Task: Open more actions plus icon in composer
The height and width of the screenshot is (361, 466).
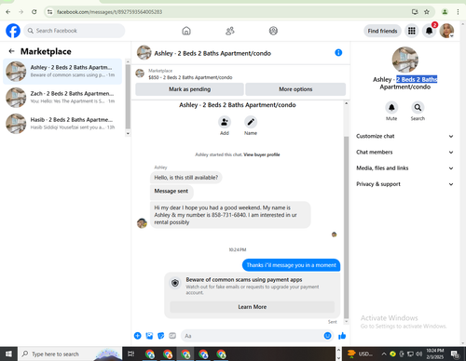Action: 138,336
